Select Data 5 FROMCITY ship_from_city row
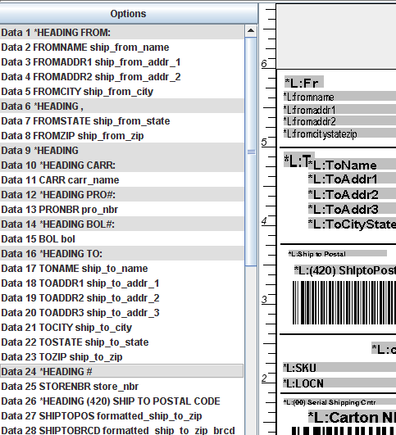 (122, 91)
